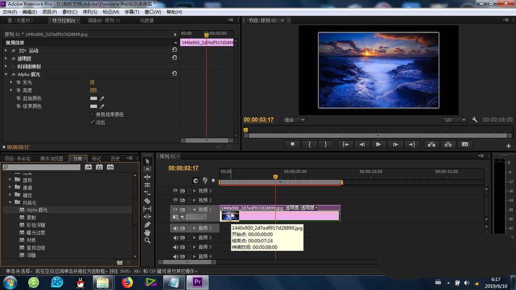The height and width of the screenshot is (290, 516).
Task: Expand the 发光 property
Action: pos(11,82)
